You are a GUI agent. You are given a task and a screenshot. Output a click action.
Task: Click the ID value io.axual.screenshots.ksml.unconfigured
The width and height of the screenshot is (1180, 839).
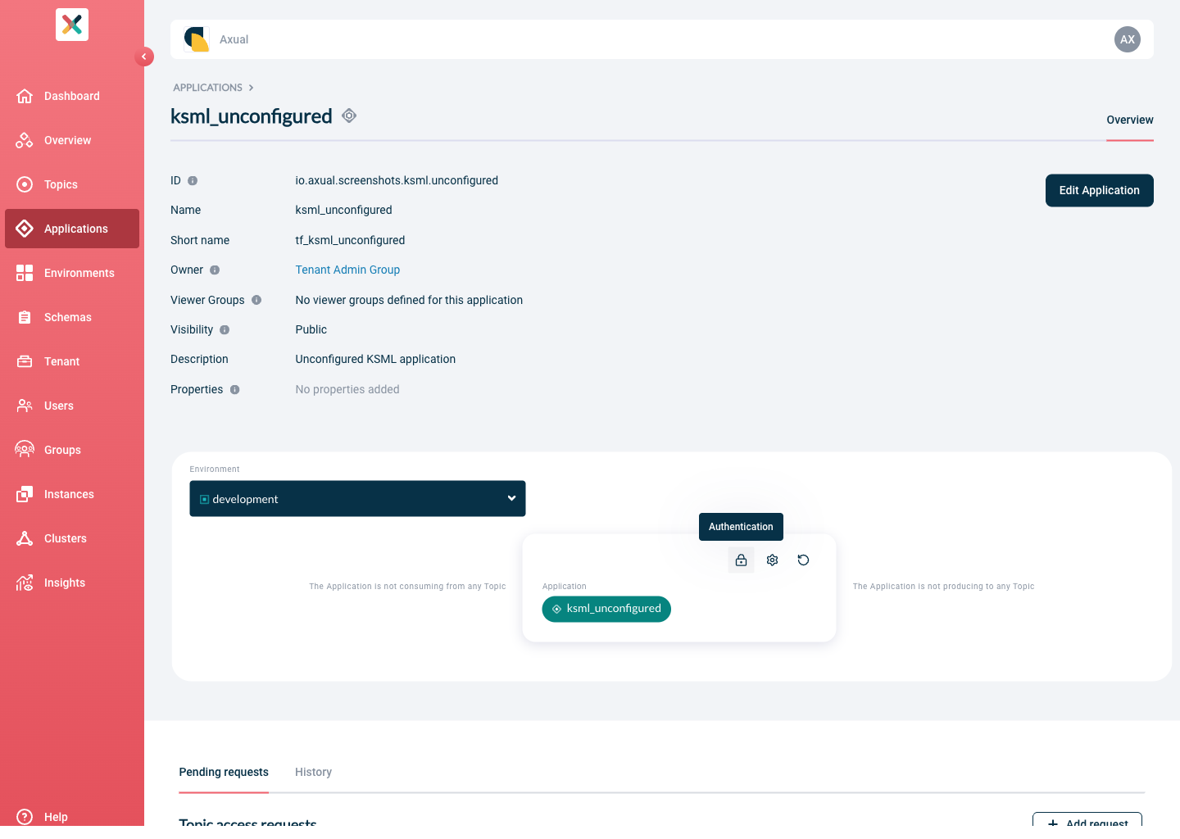tap(397, 180)
